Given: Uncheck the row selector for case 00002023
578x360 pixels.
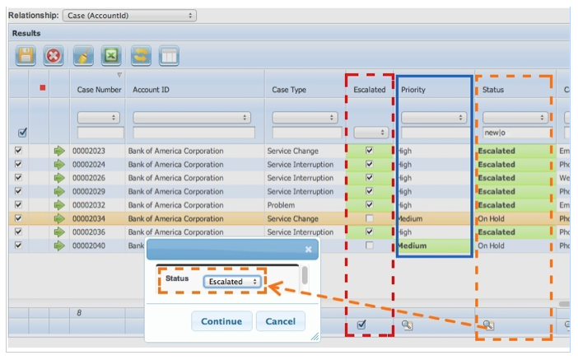Looking at the screenshot, I should [18, 151].
